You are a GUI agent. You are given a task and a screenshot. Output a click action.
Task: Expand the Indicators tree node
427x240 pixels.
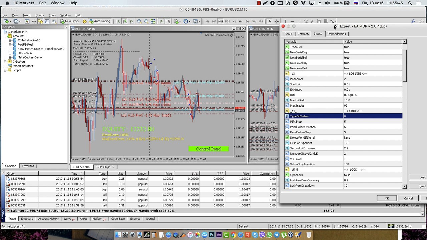tap(5, 62)
